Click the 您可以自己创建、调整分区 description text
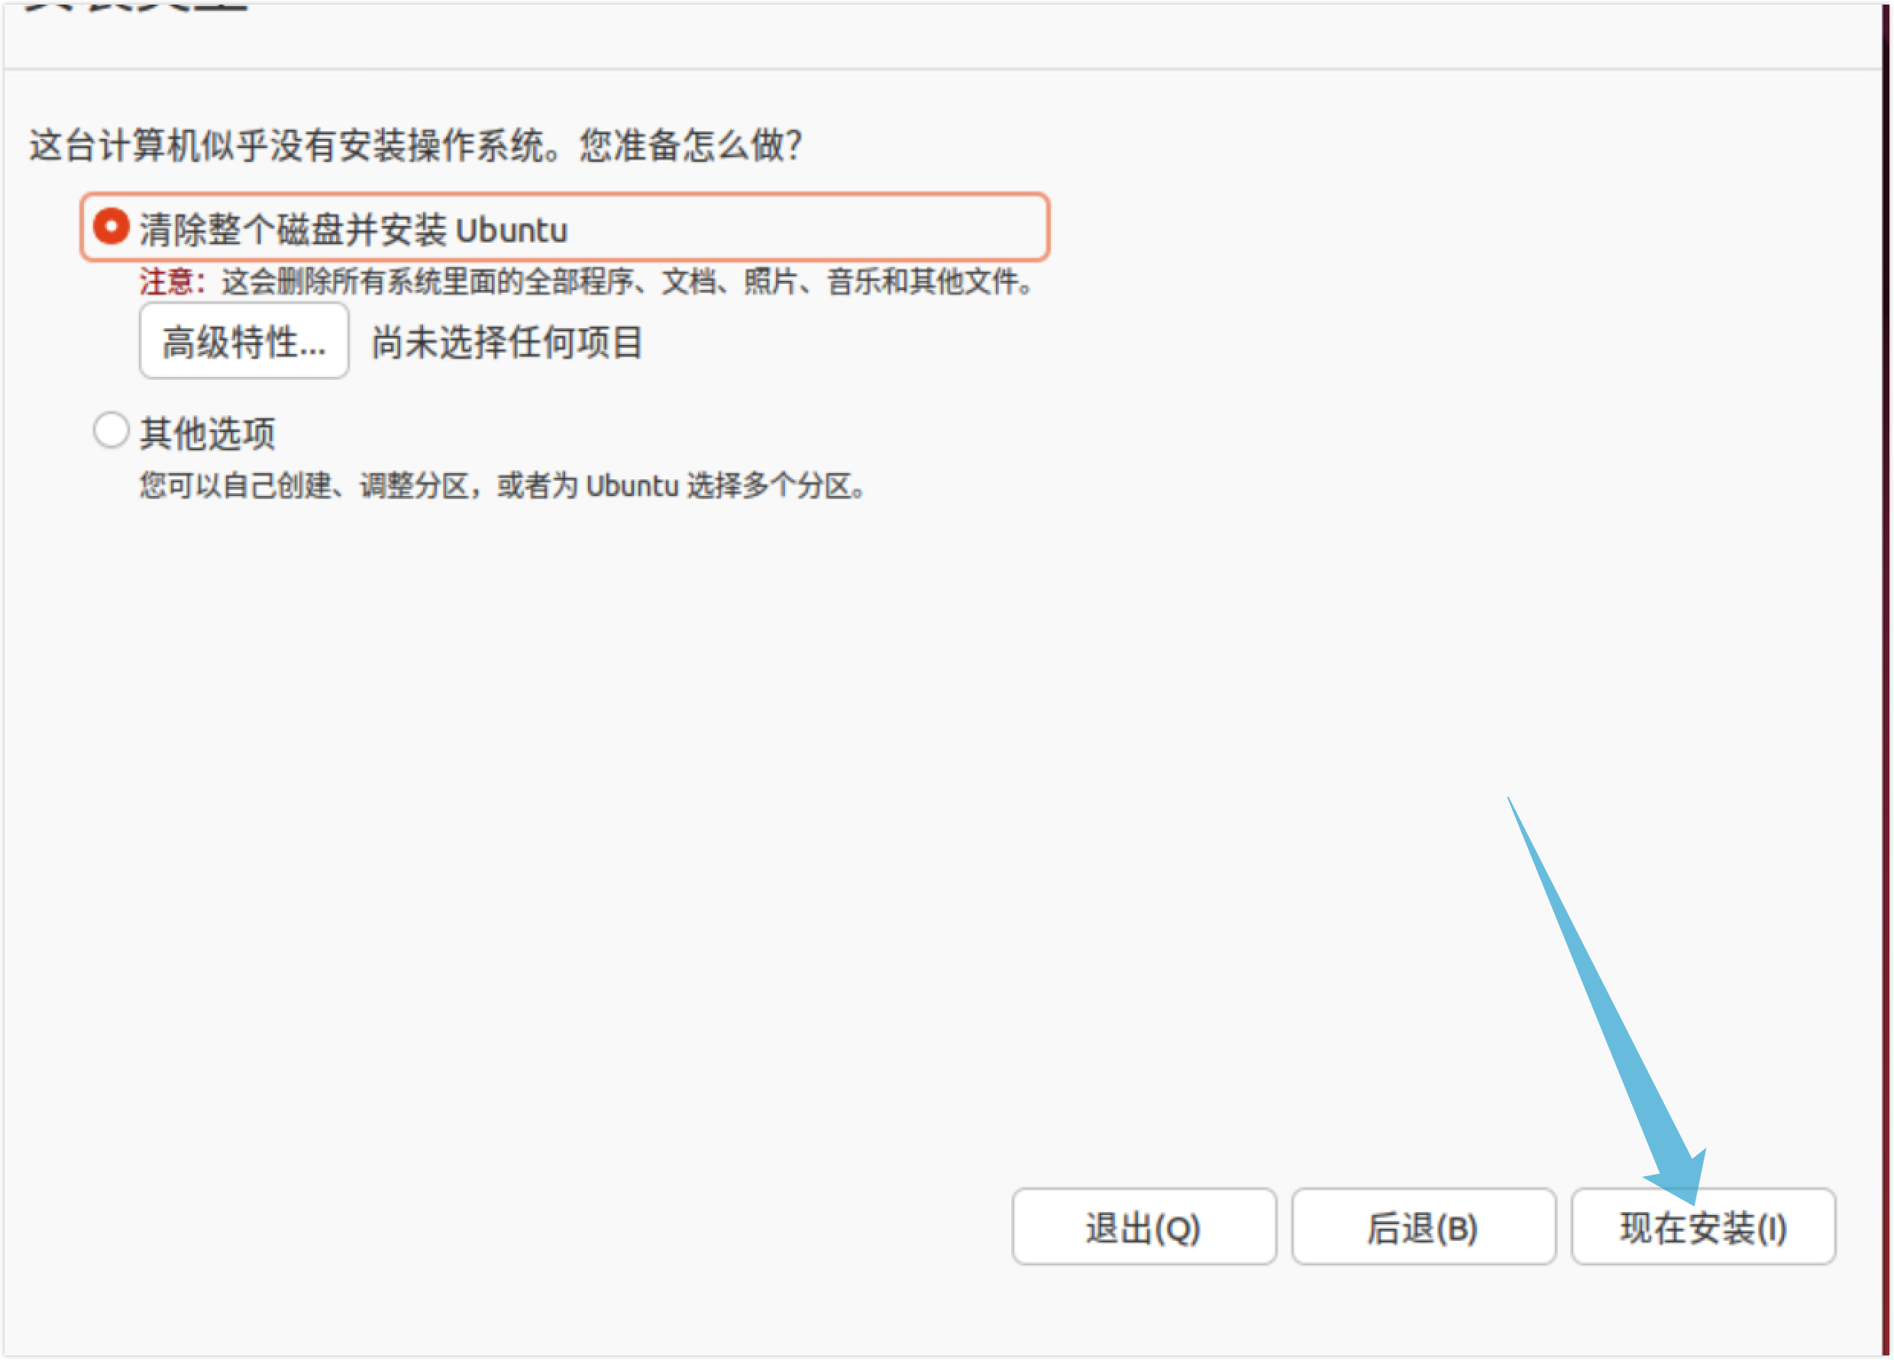The width and height of the screenshot is (1894, 1360). pos(305,485)
